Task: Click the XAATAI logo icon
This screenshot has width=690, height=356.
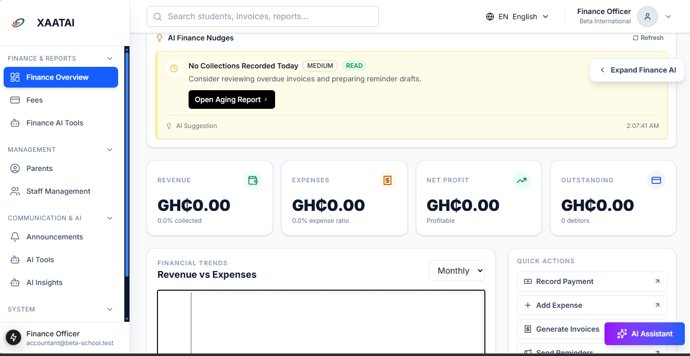Action: (18, 23)
